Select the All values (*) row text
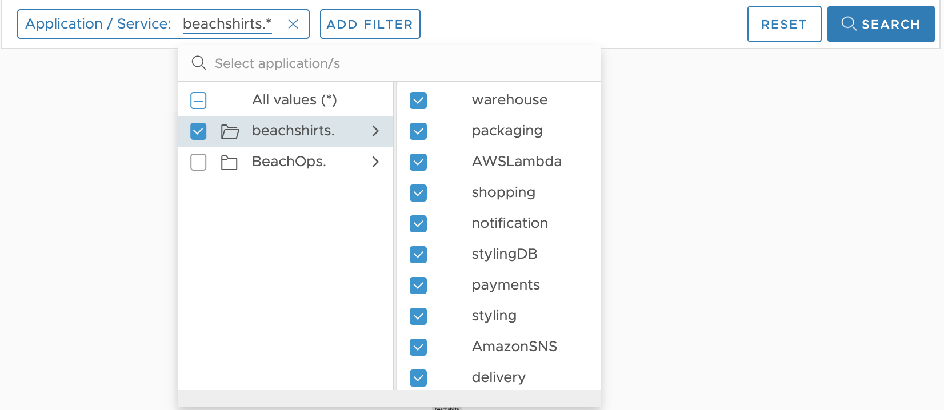944x410 pixels. click(294, 100)
